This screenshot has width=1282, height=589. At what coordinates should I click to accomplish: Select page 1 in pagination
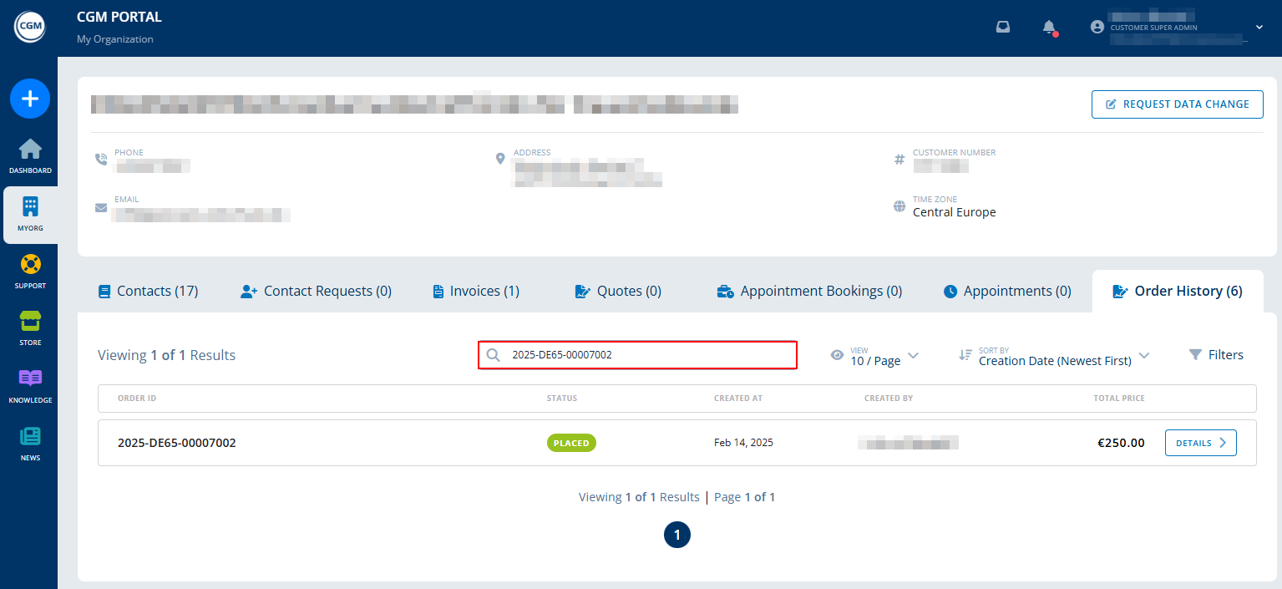tap(677, 534)
